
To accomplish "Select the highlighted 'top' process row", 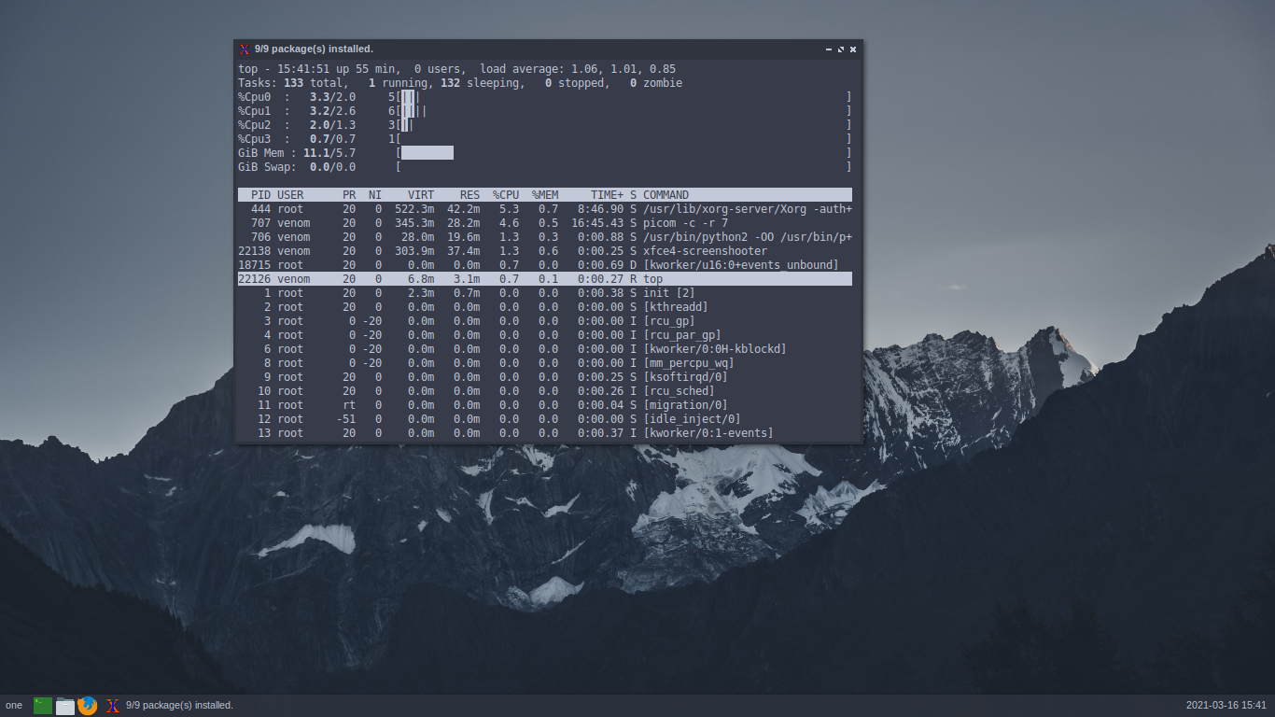I will click(x=545, y=279).
